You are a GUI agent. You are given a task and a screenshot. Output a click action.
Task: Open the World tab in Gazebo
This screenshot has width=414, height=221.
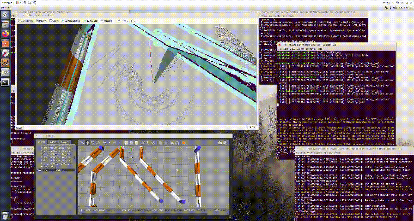[42, 142]
